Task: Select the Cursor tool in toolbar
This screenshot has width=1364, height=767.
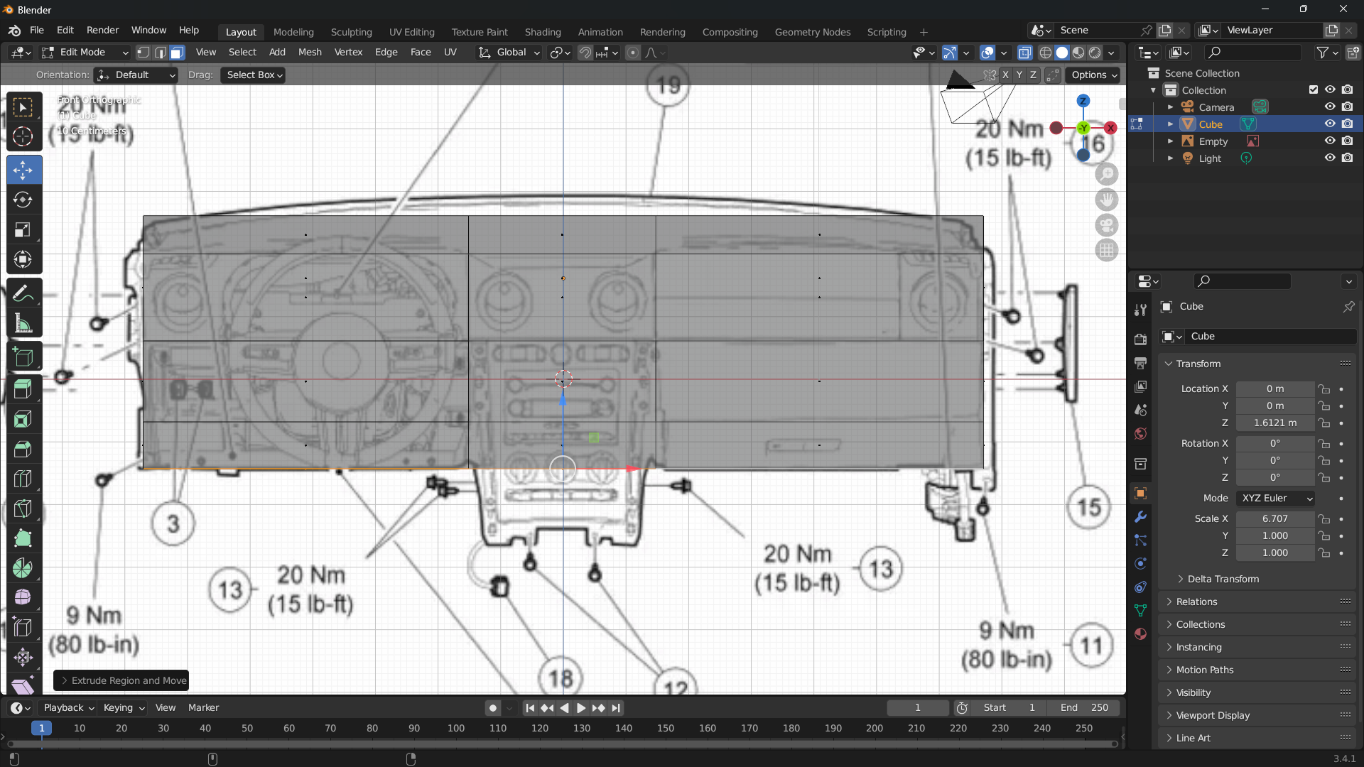Action: click(x=23, y=136)
